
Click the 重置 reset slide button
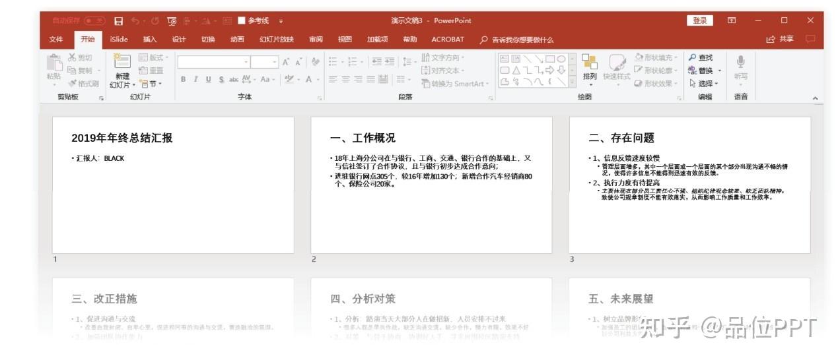(x=151, y=71)
